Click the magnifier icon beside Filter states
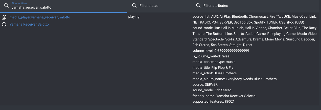 click(x=134, y=6)
